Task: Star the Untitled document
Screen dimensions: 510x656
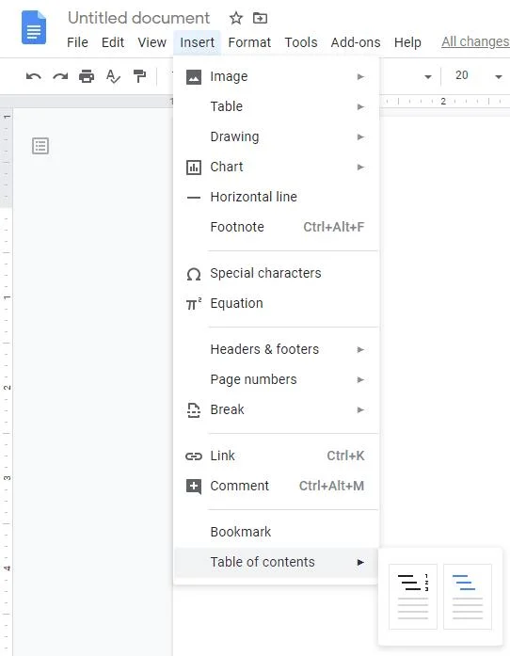Action: tap(236, 18)
